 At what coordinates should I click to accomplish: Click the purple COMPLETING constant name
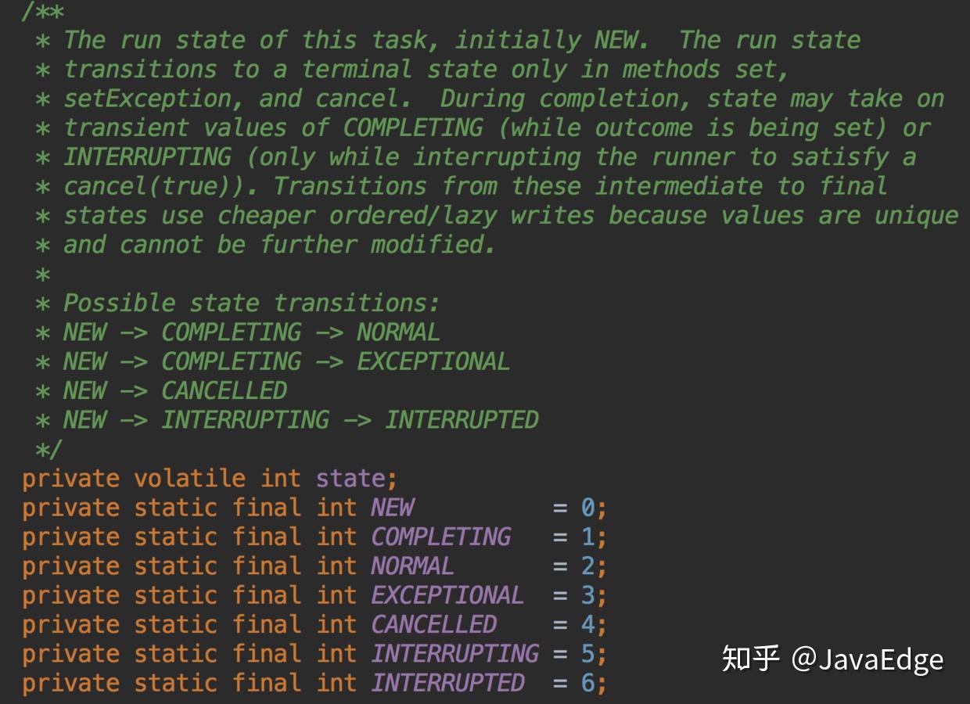pos(440,537)
